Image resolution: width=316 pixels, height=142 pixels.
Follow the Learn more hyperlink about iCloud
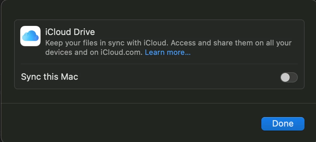(168, 52)
